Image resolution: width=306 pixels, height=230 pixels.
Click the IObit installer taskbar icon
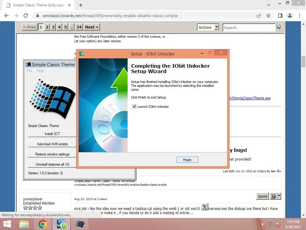point(61,224)
